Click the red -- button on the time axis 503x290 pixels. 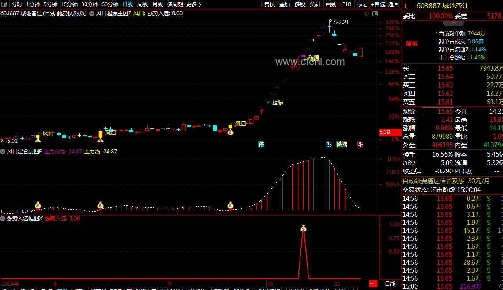click(372, 284)
